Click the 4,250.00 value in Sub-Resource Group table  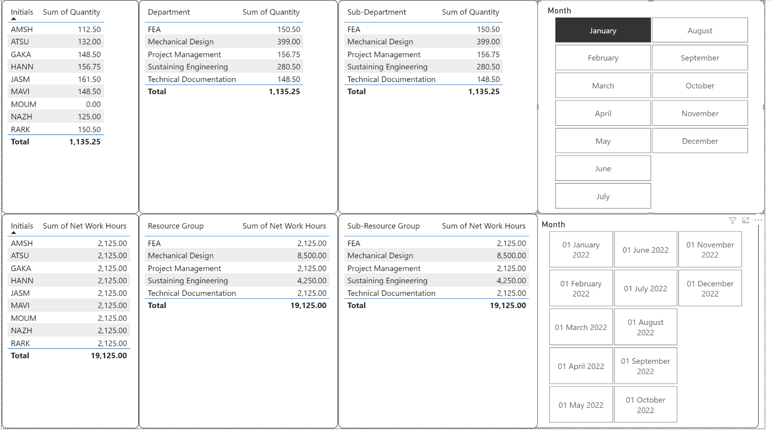click(x=511, y=281)
